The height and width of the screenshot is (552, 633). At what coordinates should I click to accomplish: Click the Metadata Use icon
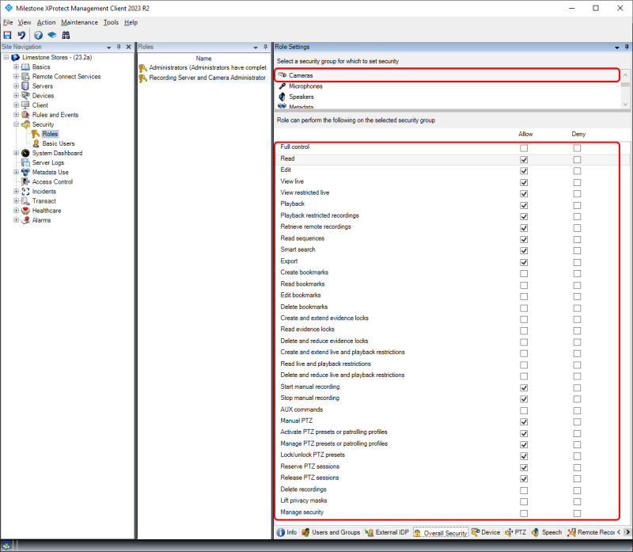pyautogui.click(x=25, y=172)
